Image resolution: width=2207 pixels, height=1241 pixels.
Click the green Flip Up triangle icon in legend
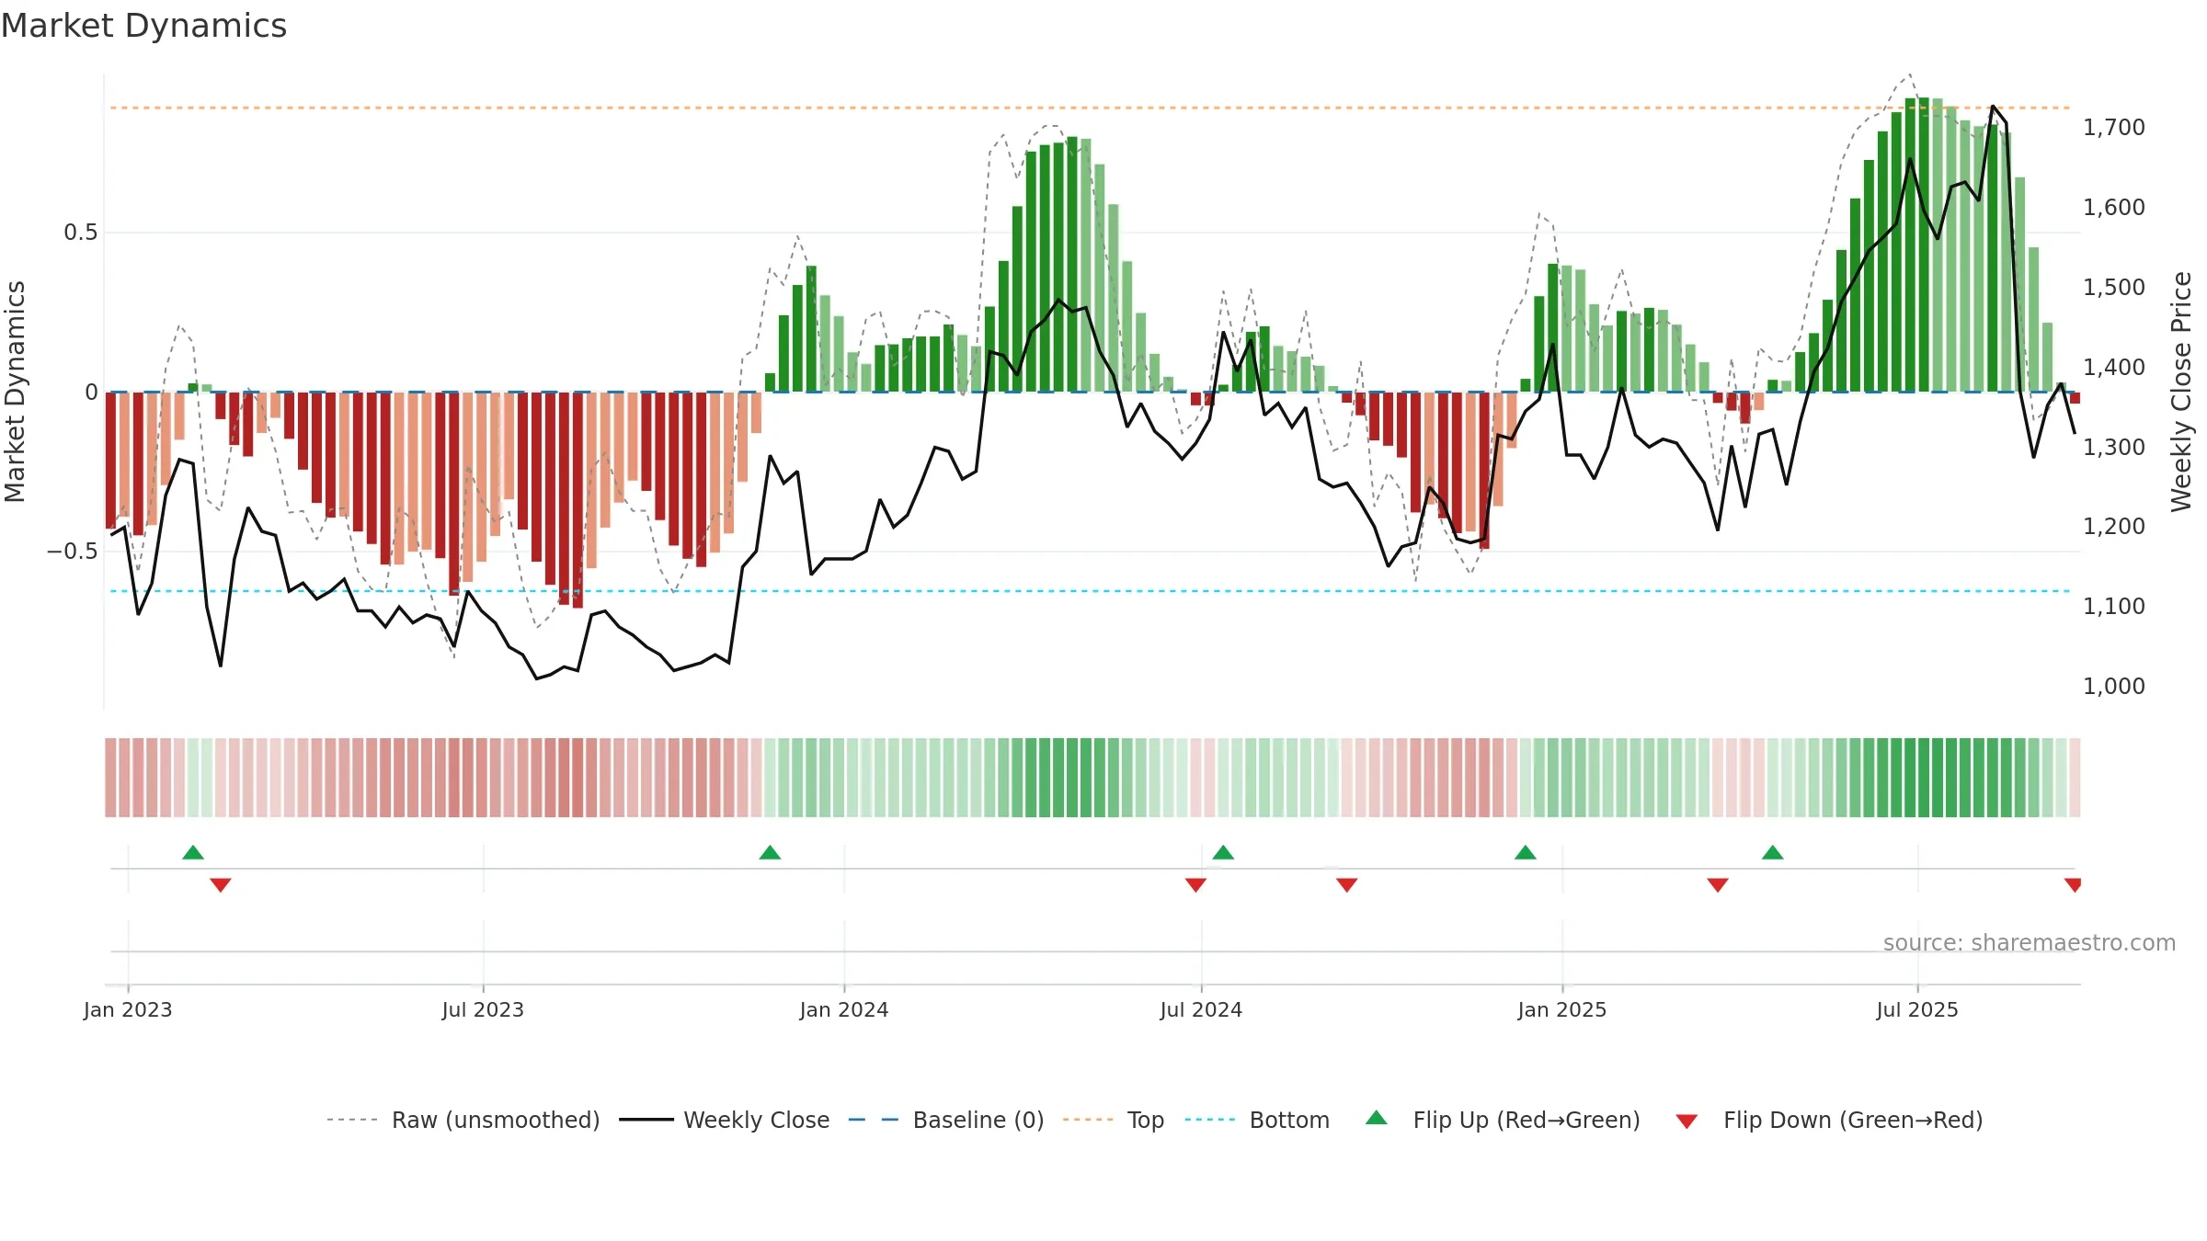click(1377, 1118)
